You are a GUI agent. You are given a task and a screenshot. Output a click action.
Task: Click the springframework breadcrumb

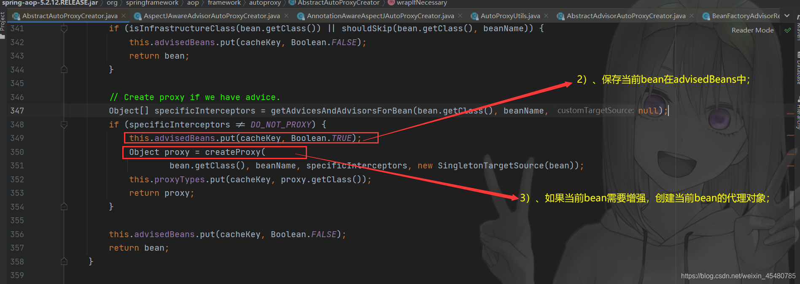tap(152, 3)
